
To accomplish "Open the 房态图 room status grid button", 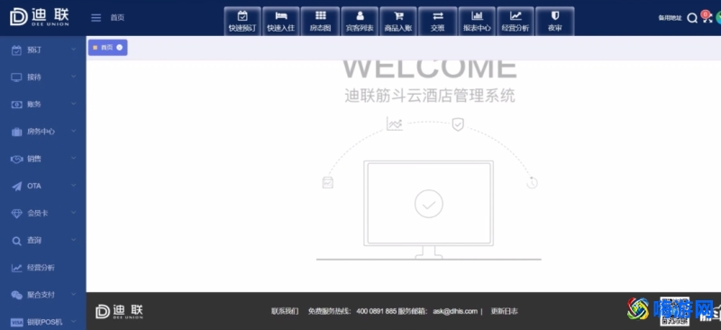I will [320, 21].
